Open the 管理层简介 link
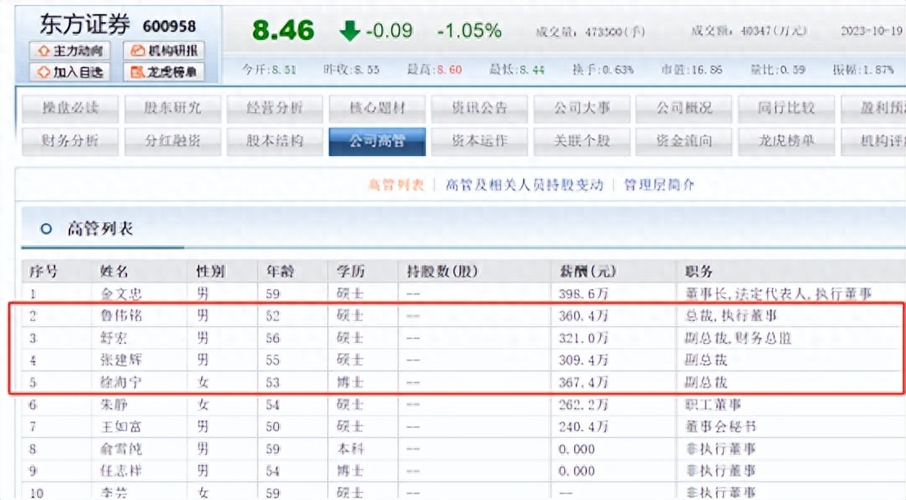 point(659,185)
